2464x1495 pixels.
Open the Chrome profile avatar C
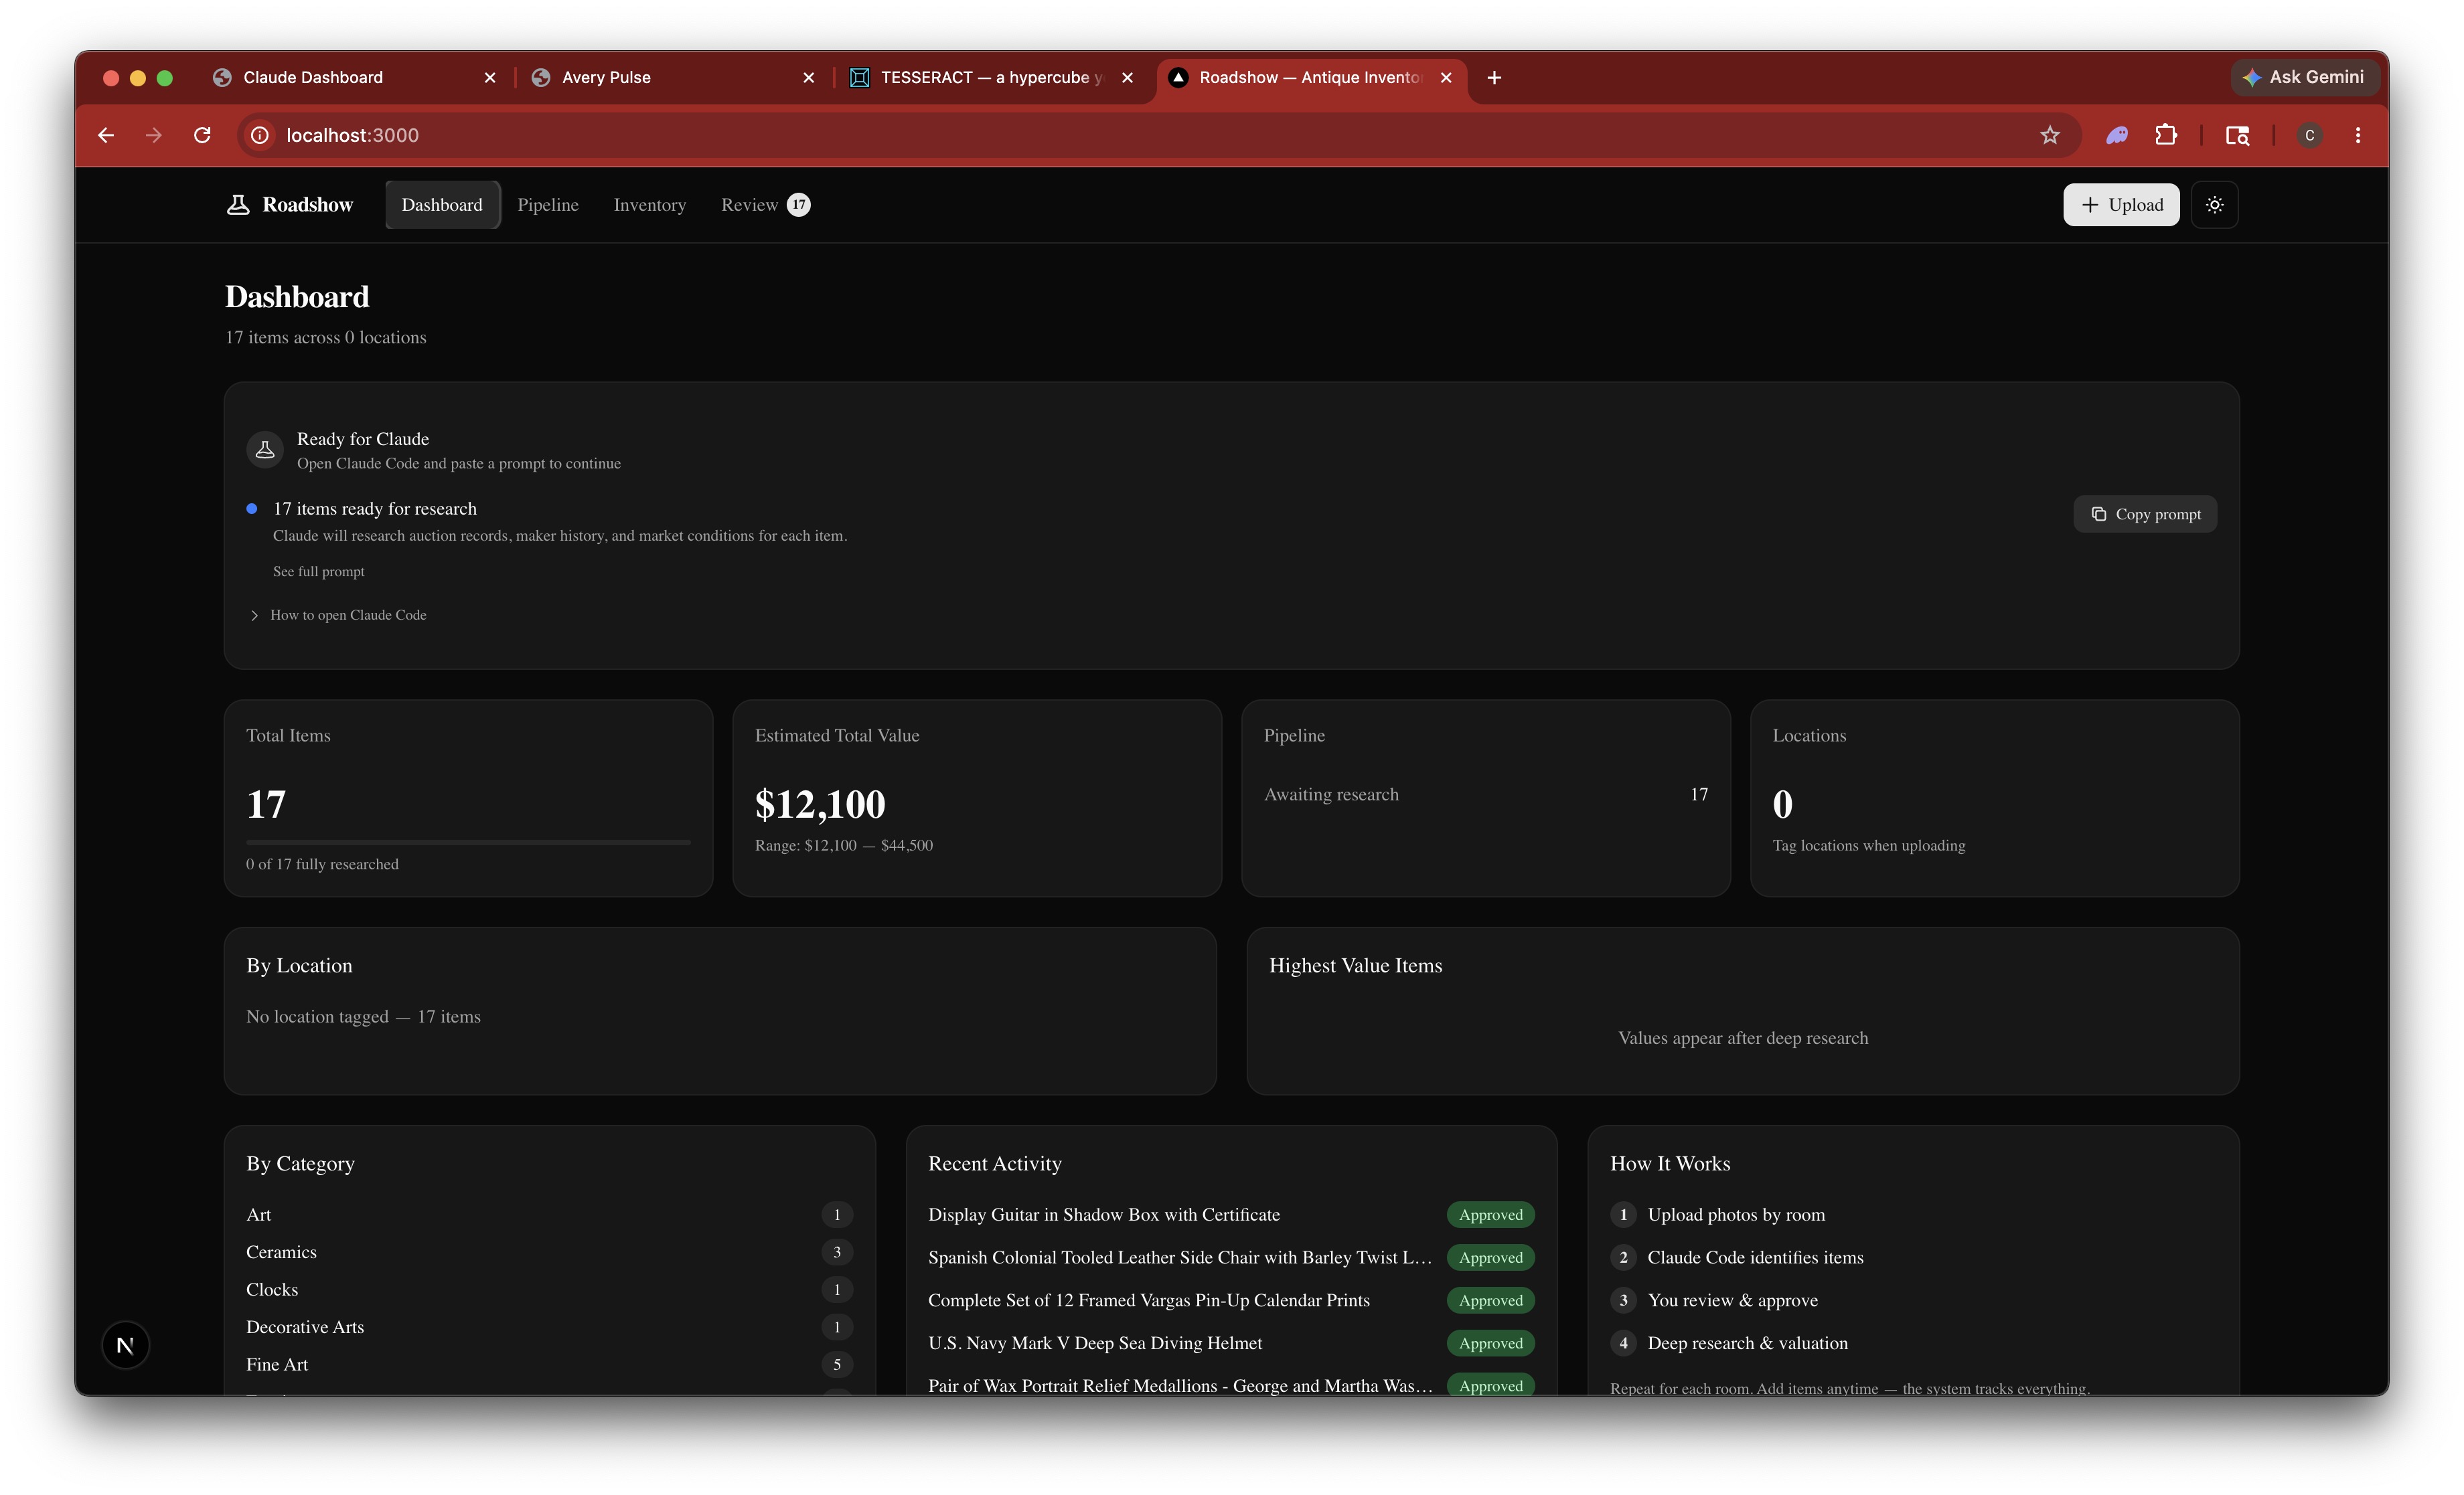tap(2309, 135)
